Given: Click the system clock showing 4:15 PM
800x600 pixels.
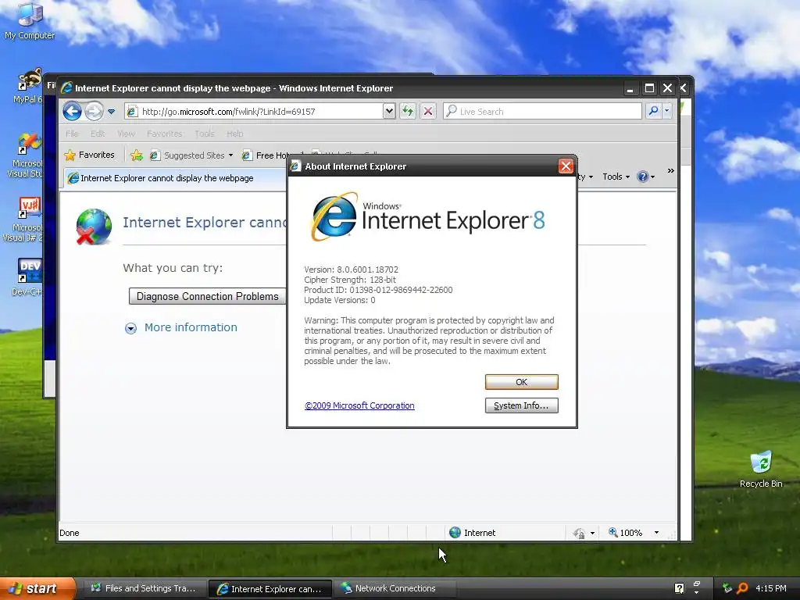Looking at the screenshot, I should [770, 588].
